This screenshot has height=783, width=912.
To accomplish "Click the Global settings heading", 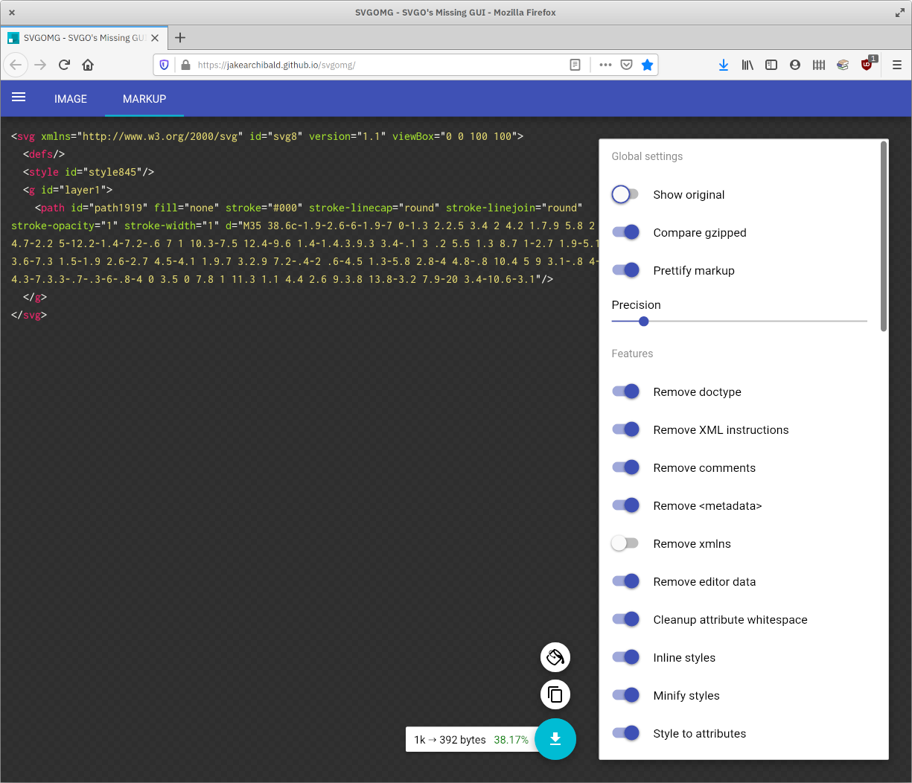I will (x=647, y=156).
